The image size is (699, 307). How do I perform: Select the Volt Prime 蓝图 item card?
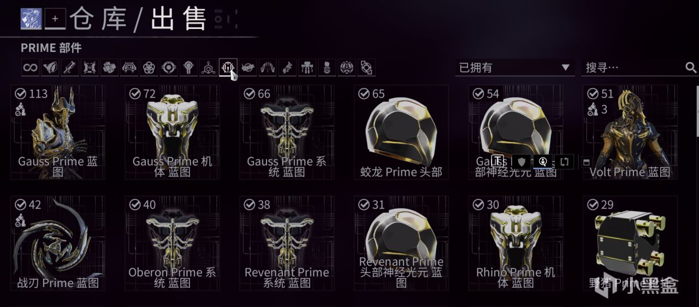pos(630,132)
